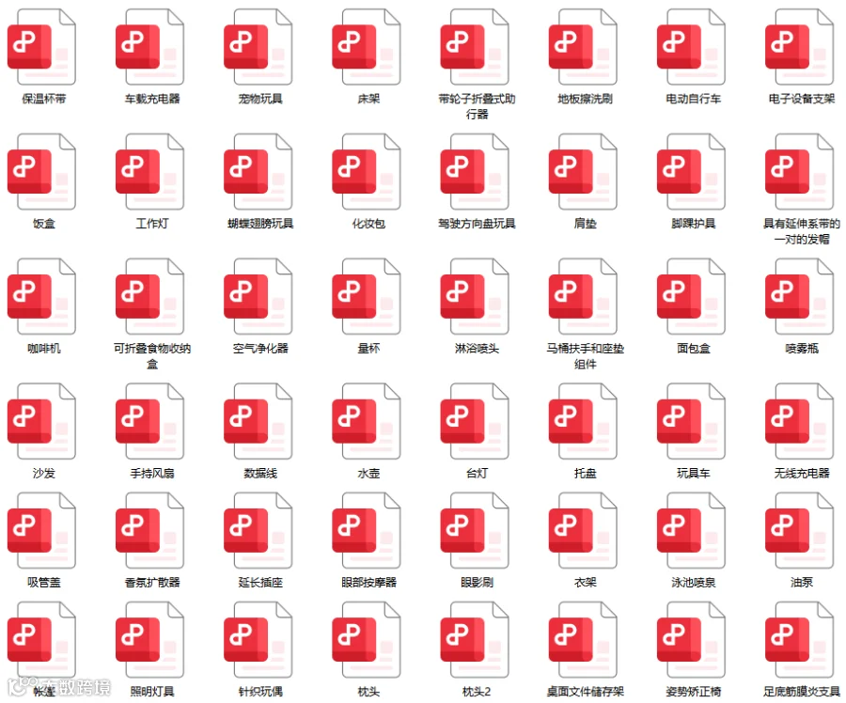The width and height of the screenshot is (846, 703).
Task: Select the 电子设备支架 file icon
Action: coord(800,47)
